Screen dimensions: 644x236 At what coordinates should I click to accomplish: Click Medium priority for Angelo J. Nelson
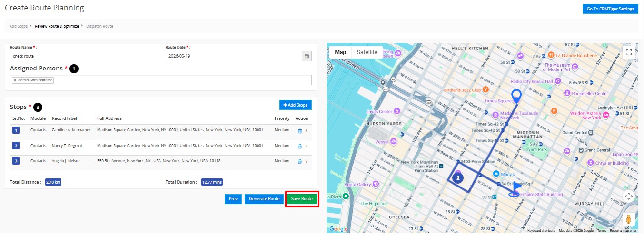(282, 161)
